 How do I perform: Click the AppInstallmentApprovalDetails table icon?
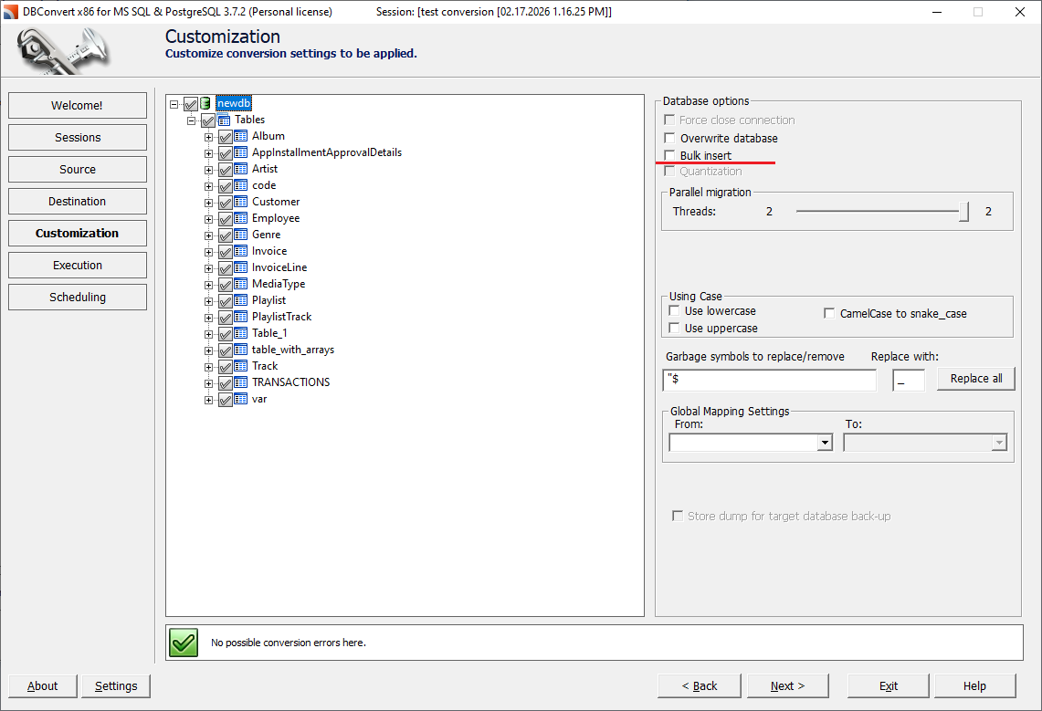[240, 152]
